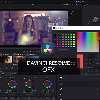Select the circle window shape

61,84
